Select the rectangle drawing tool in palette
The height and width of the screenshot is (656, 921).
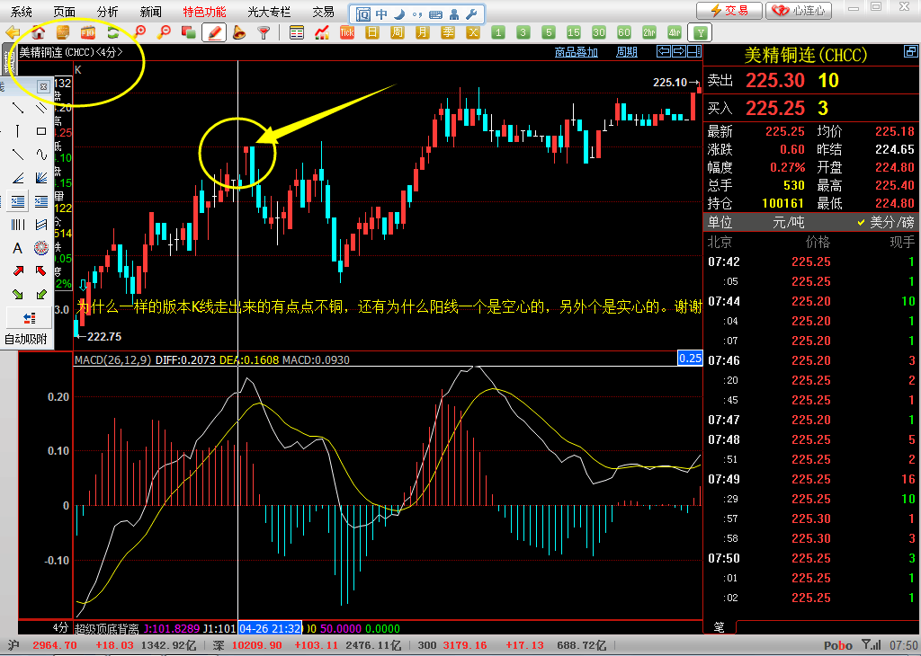[x=41, y=131]
